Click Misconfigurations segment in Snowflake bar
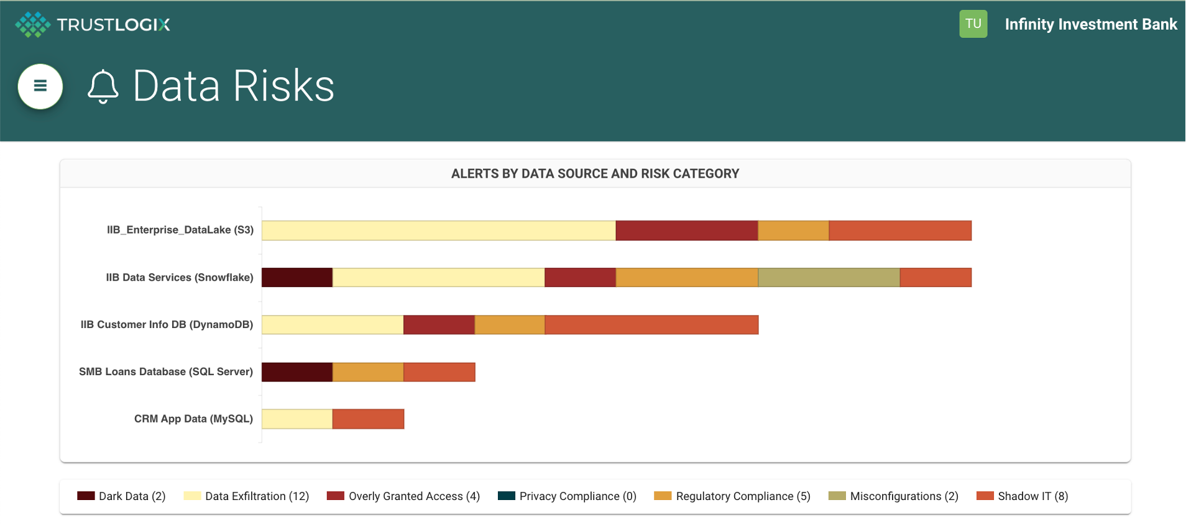 pos(829,278)
